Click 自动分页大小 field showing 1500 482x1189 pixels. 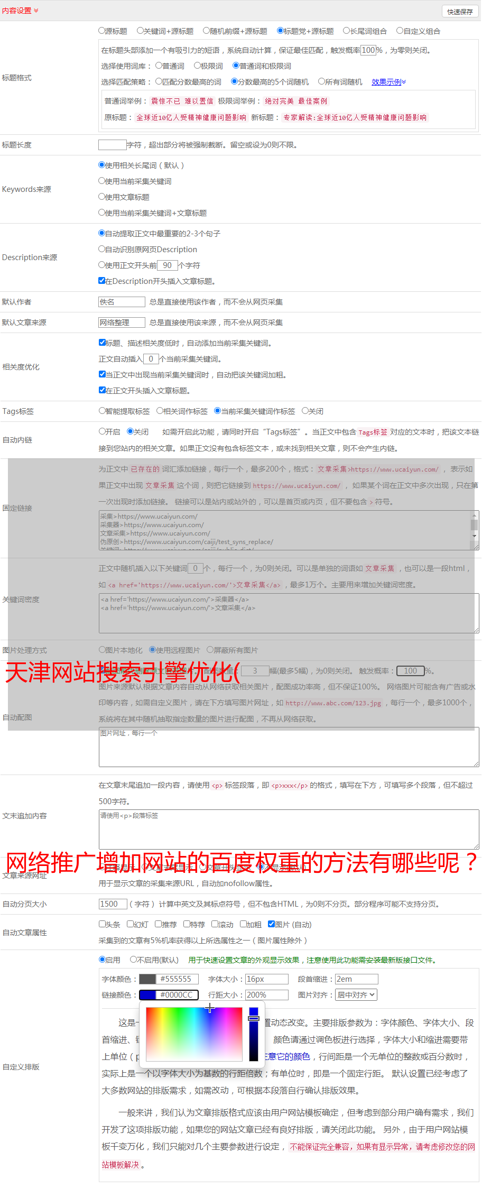coord(113,904)
